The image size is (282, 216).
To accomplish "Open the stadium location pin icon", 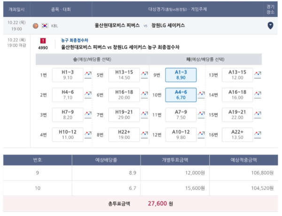I will [x=270, y=26].
